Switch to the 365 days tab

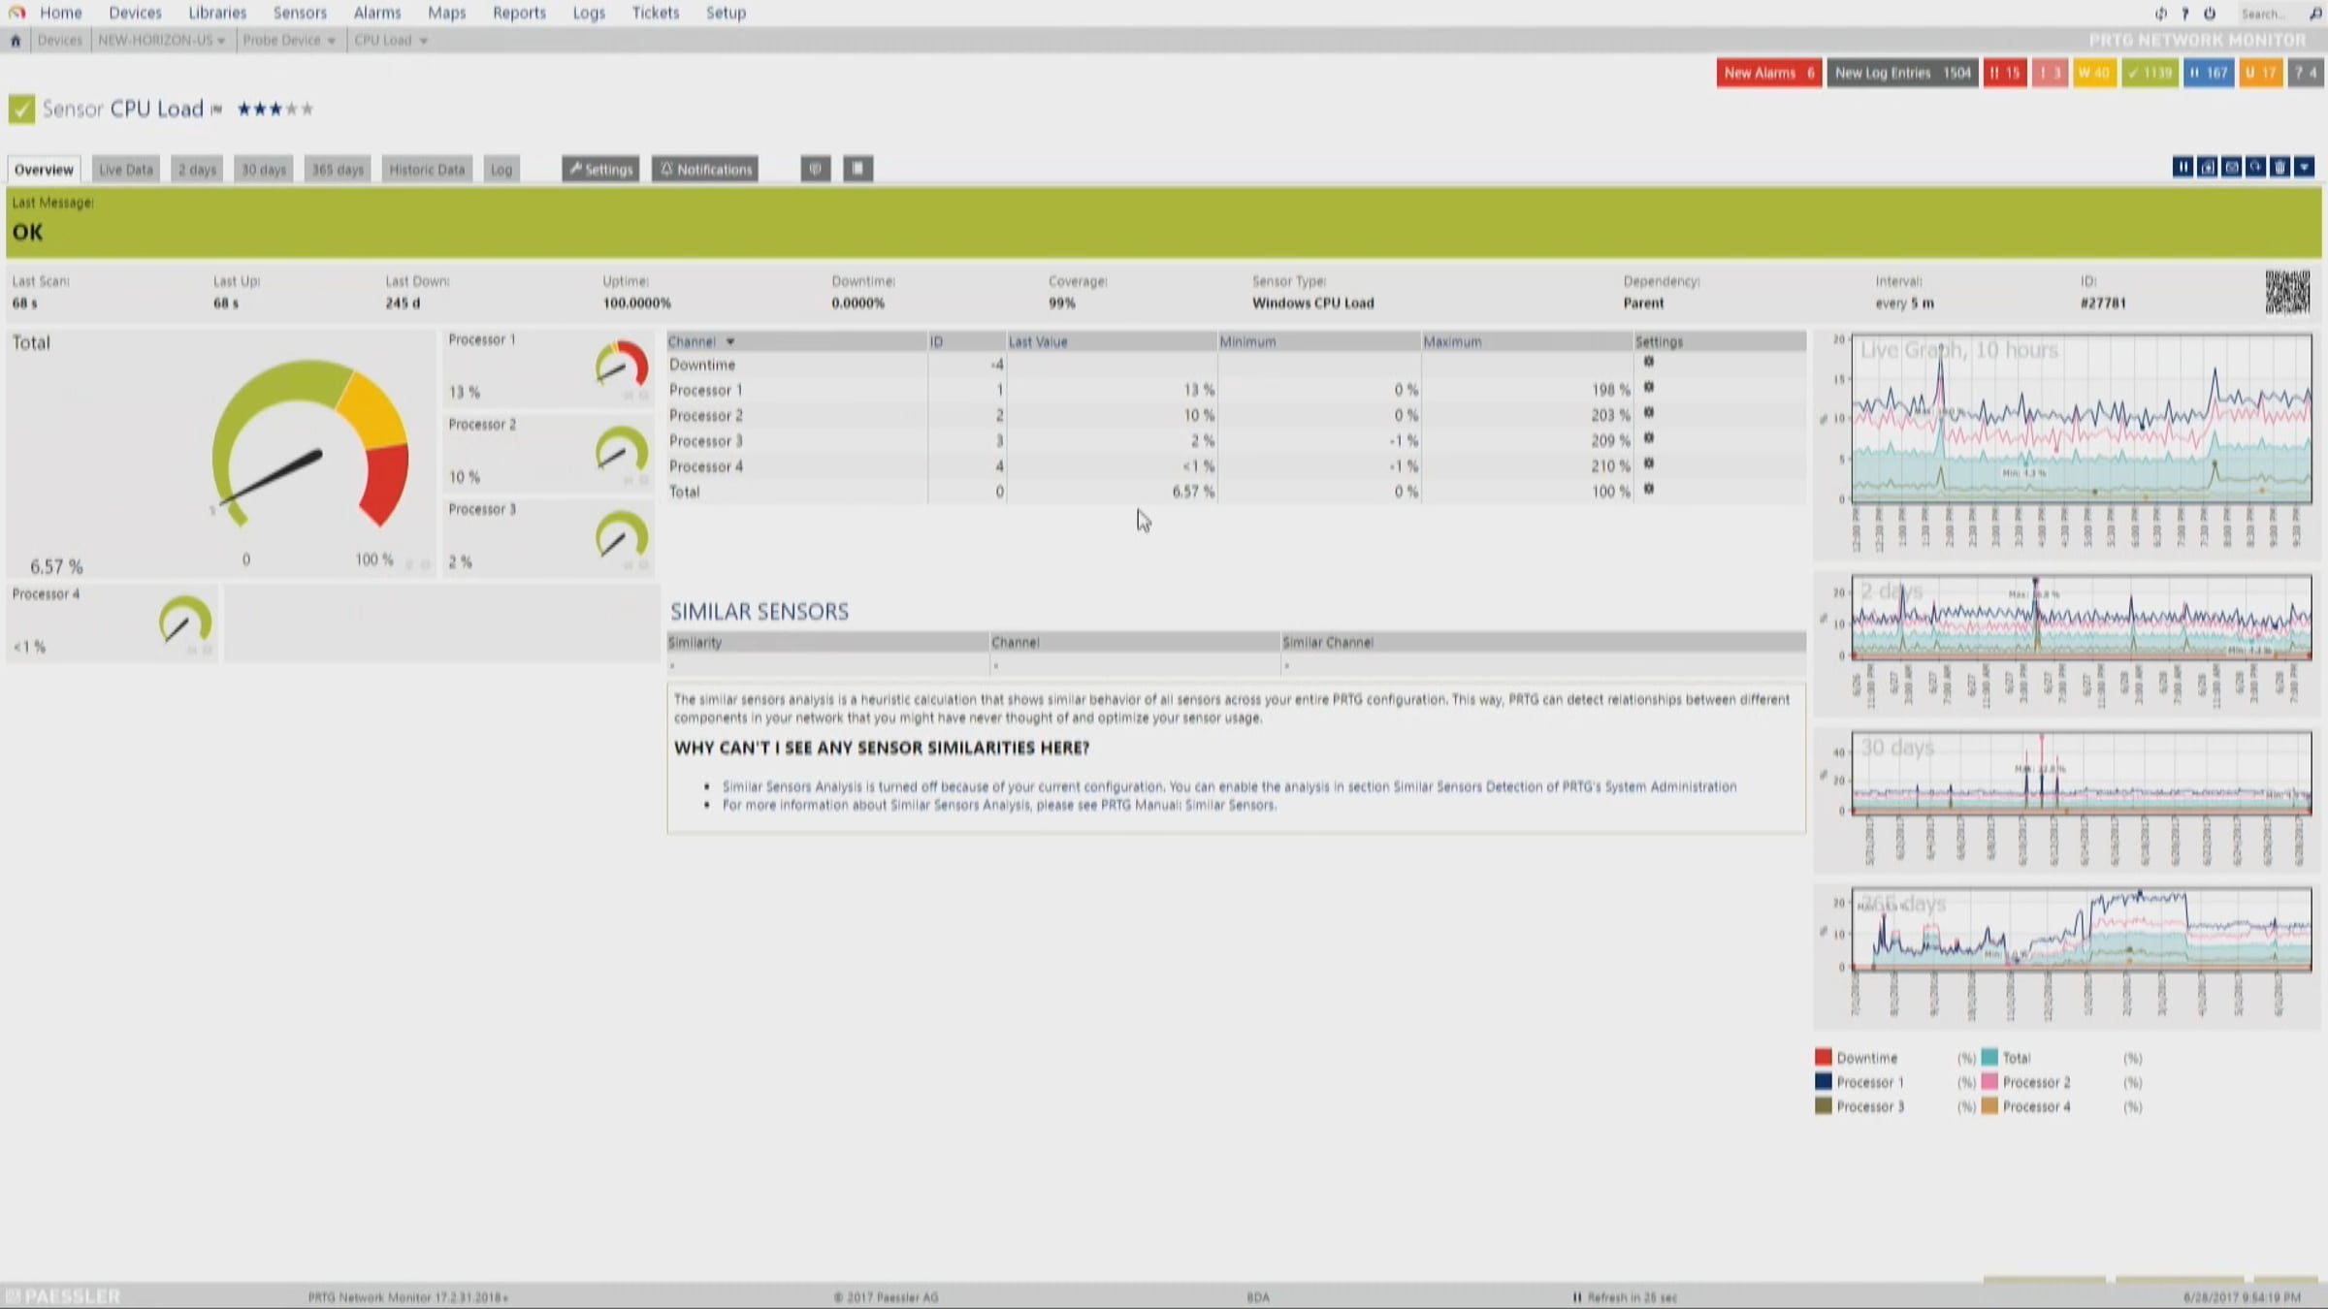click(338, 169)
